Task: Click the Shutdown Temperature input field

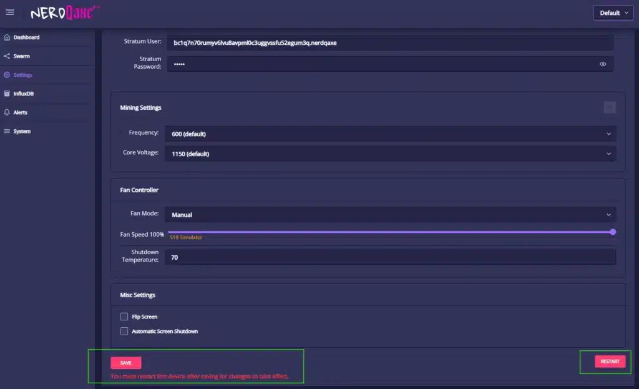Action: (x=390, y=257)
